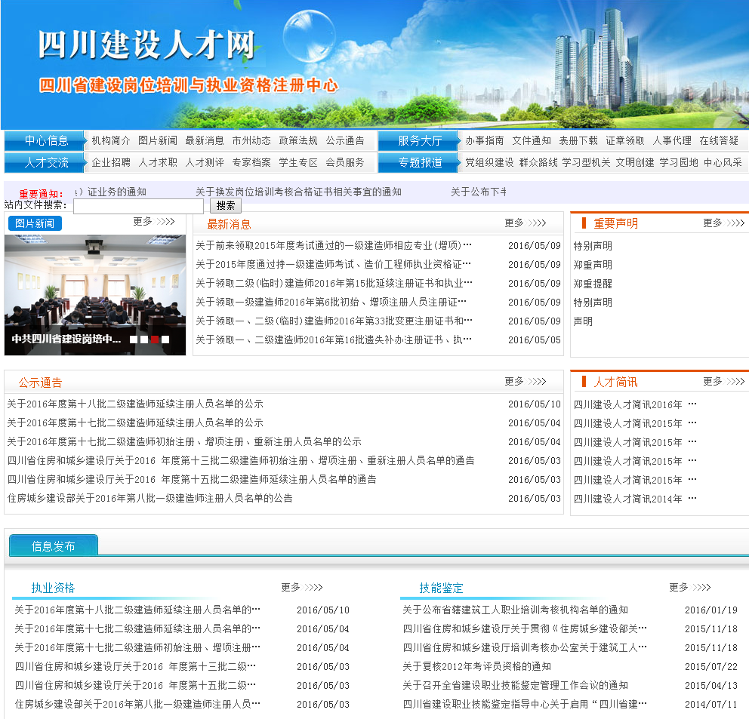Open the scrolling notice about 换发岗位培训考核合格证书
Viewport: 749px width, 719px height.
point(298,192)
